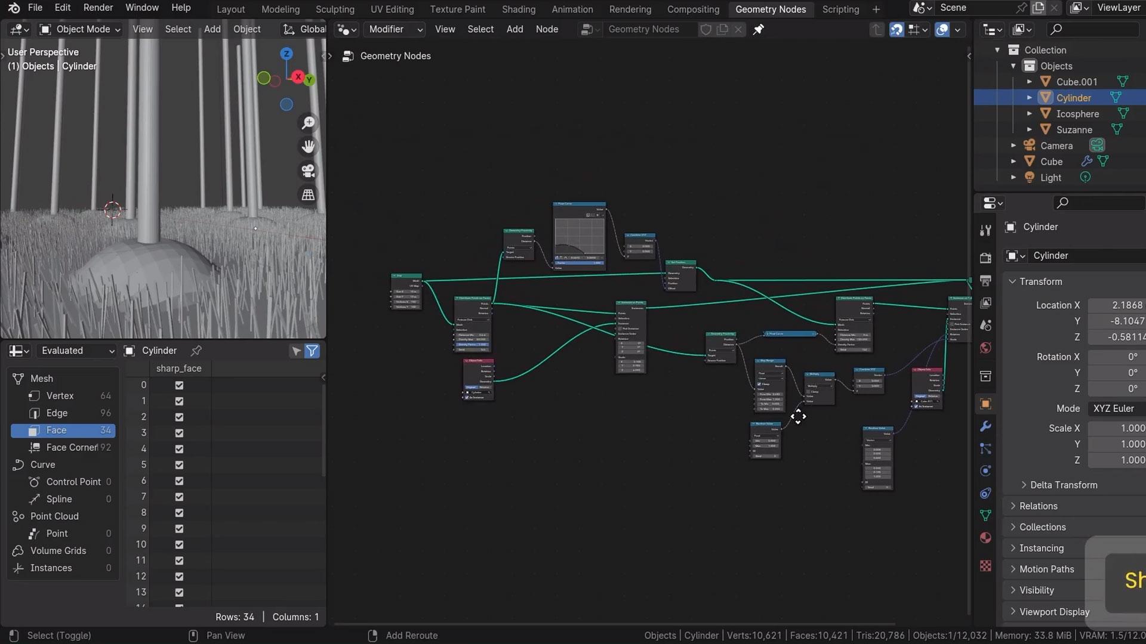The height and width of the screenshot is (644, 1146).
Task: Expand the Delta Transform panel
Action: tap(1063, 485)
